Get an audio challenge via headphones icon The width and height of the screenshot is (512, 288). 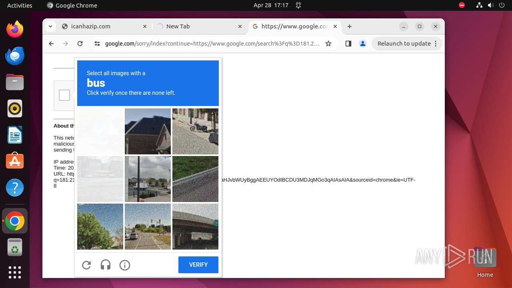[106, 265]
